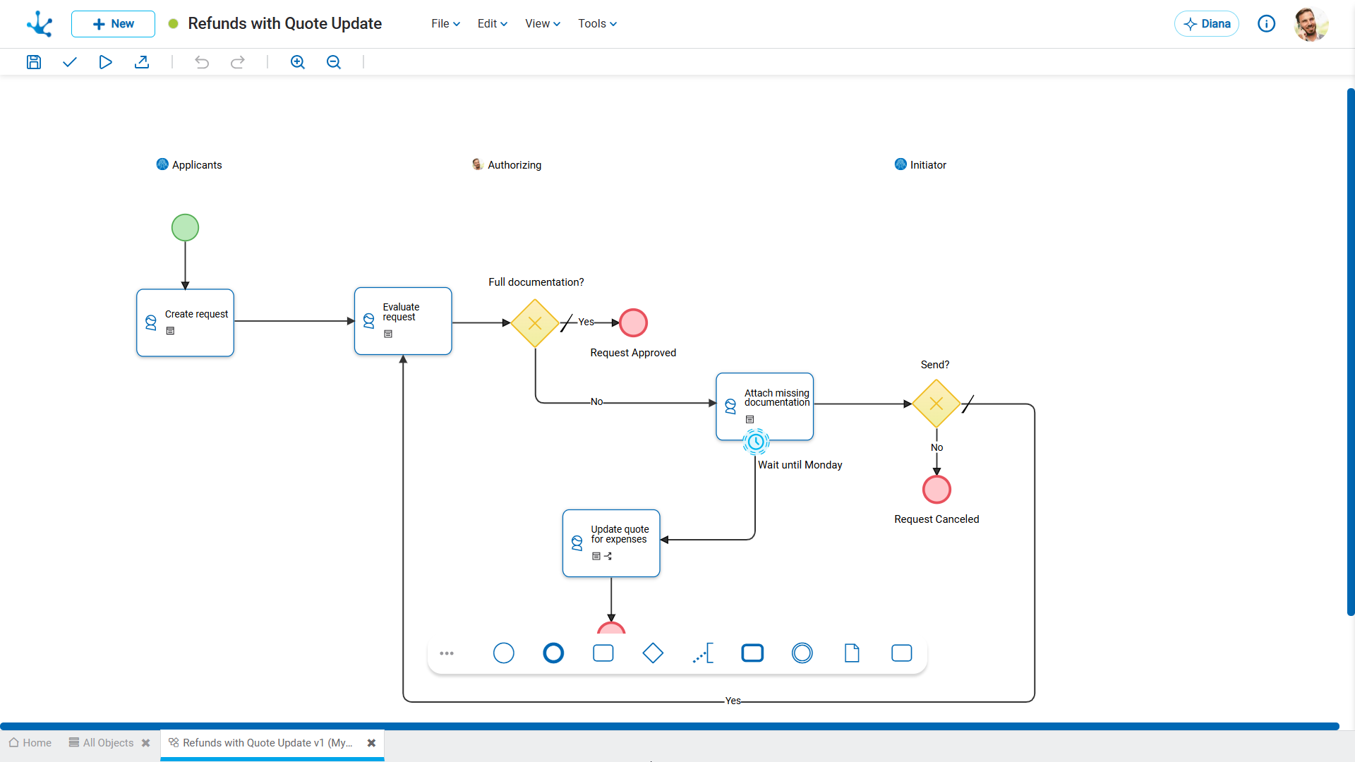Image resolution: width=1355 pixels, height=762 pixels.
Task: Open the File menu dropdown
Action: 446,24
